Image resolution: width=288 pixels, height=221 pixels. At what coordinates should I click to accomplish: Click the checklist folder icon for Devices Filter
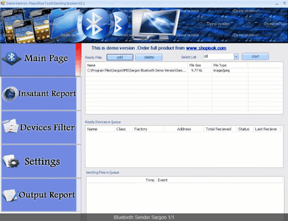(10, 126)
